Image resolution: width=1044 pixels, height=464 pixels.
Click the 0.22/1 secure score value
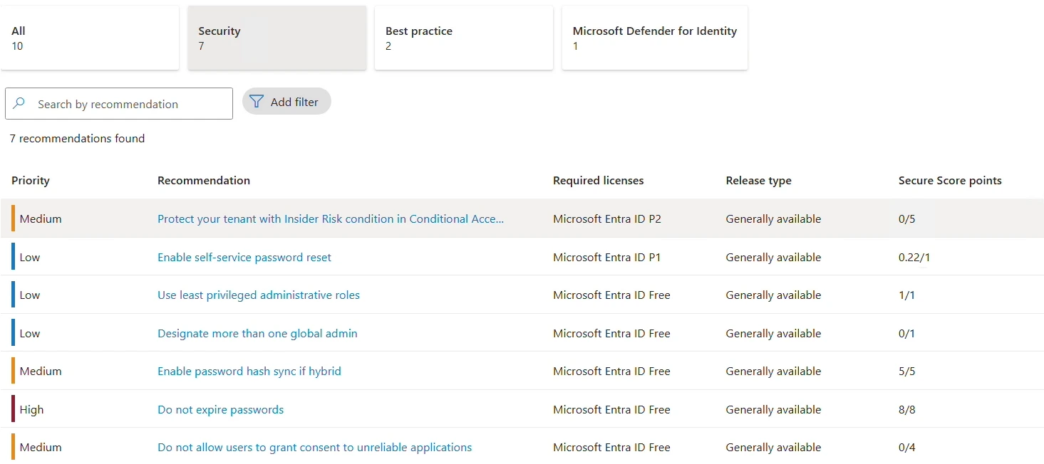tap(914, 257)
